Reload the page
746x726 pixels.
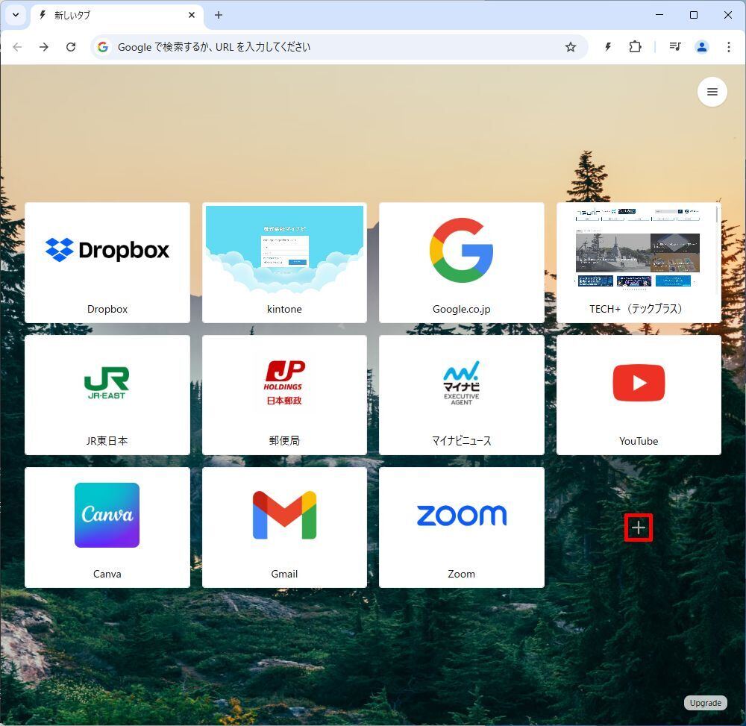(71, 46)
